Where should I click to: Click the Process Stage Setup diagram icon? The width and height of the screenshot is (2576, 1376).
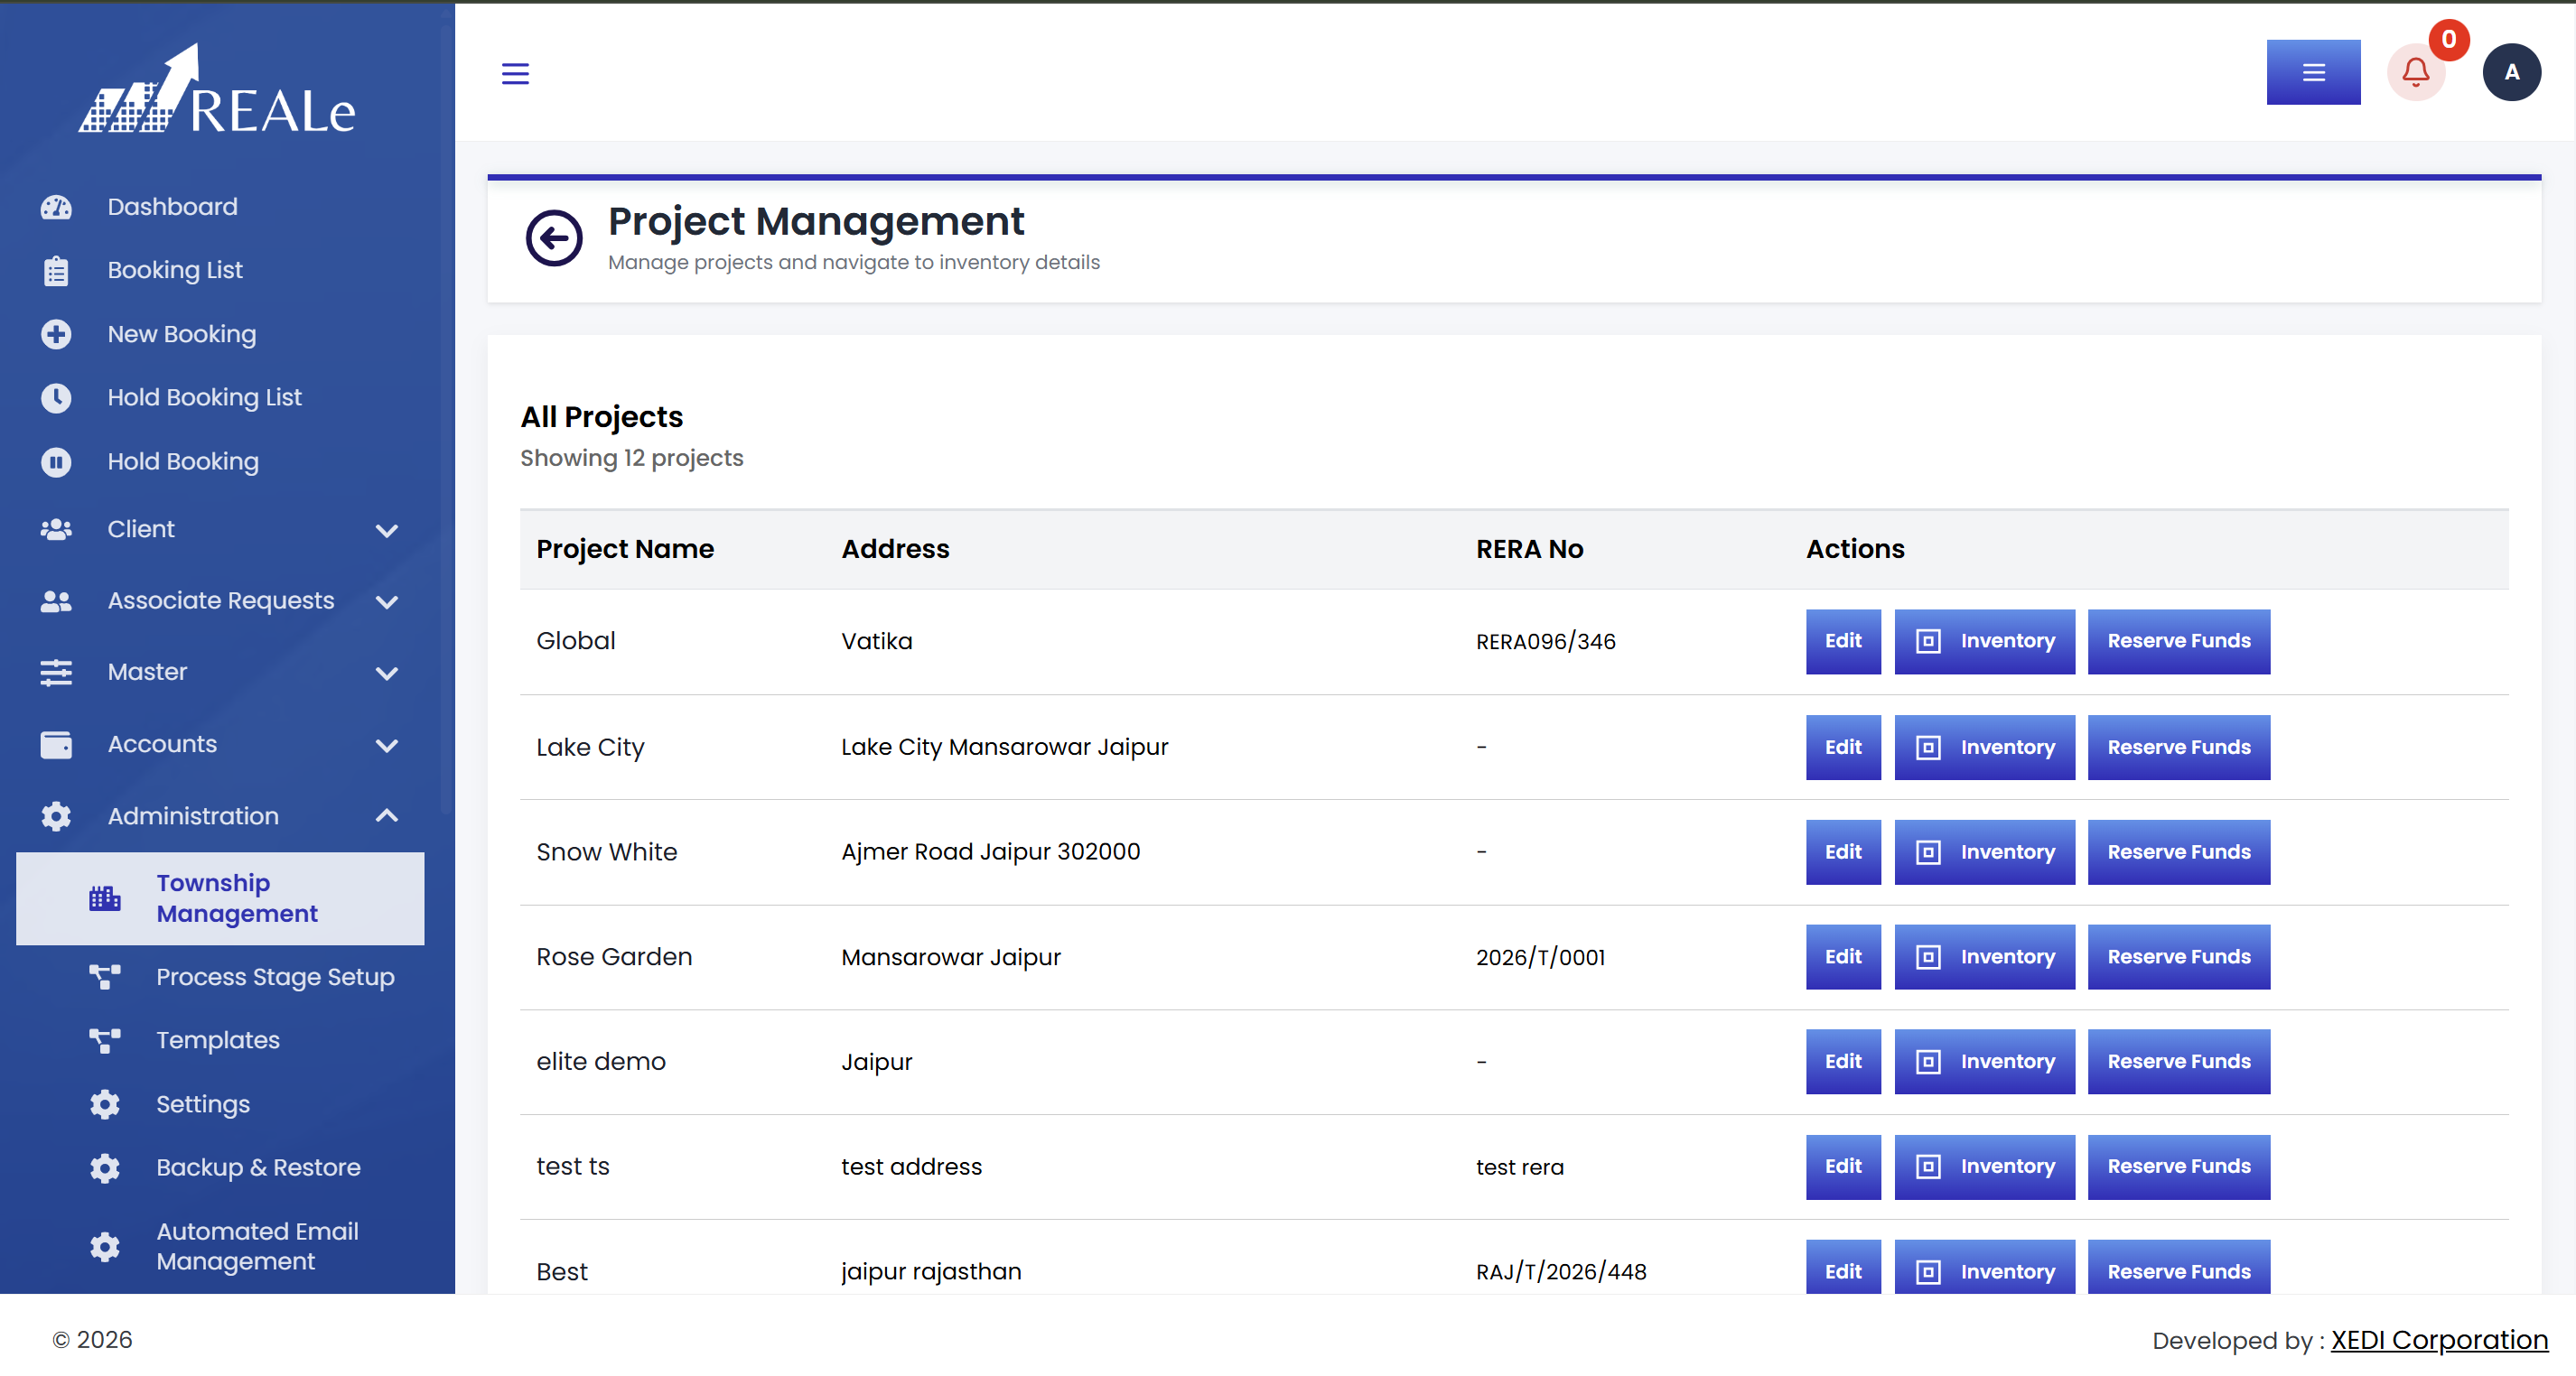click(x=105, y=976)
